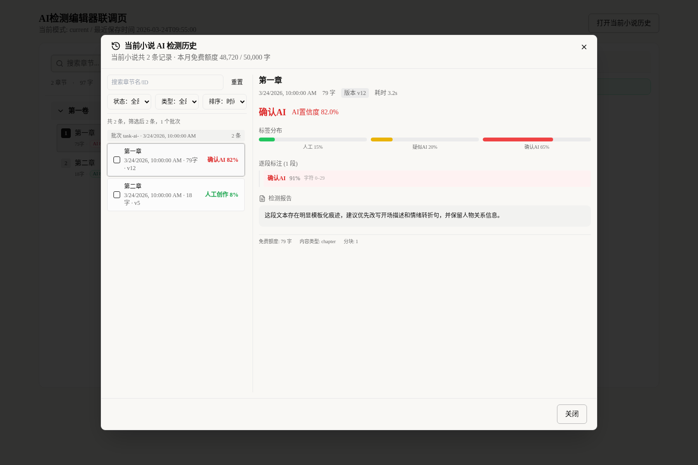
Task: Click the document icon beside 检测报告
Action: tap(262, 199)
